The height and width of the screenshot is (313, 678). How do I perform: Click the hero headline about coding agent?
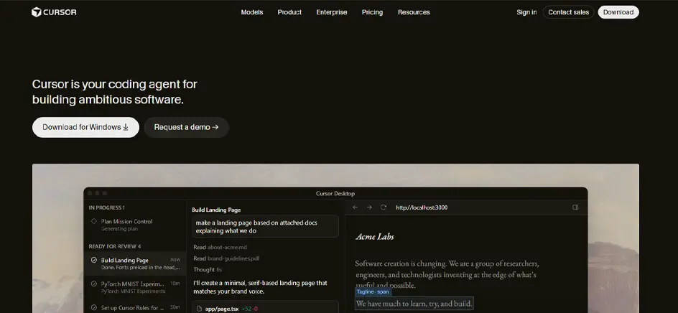(x=115, y=92)
